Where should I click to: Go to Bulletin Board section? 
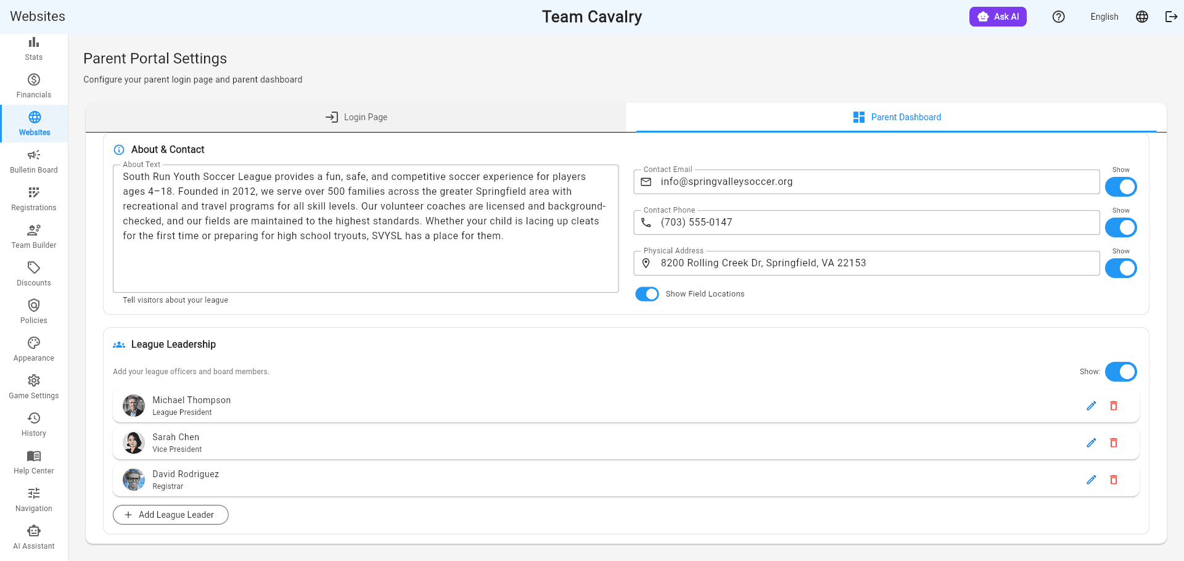point(34,162)
